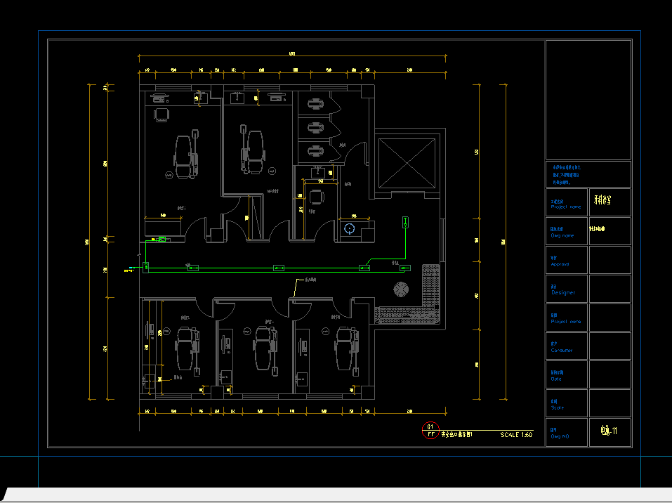Select the dental chair in the bottom-right room
Viewport: 672px width, 503px height.
pyautogui.click(x=345, y=348)
